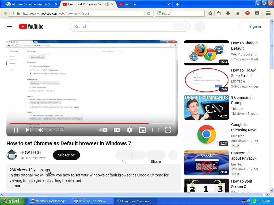Mute tab via speaker icon

(x=107, y=4)
